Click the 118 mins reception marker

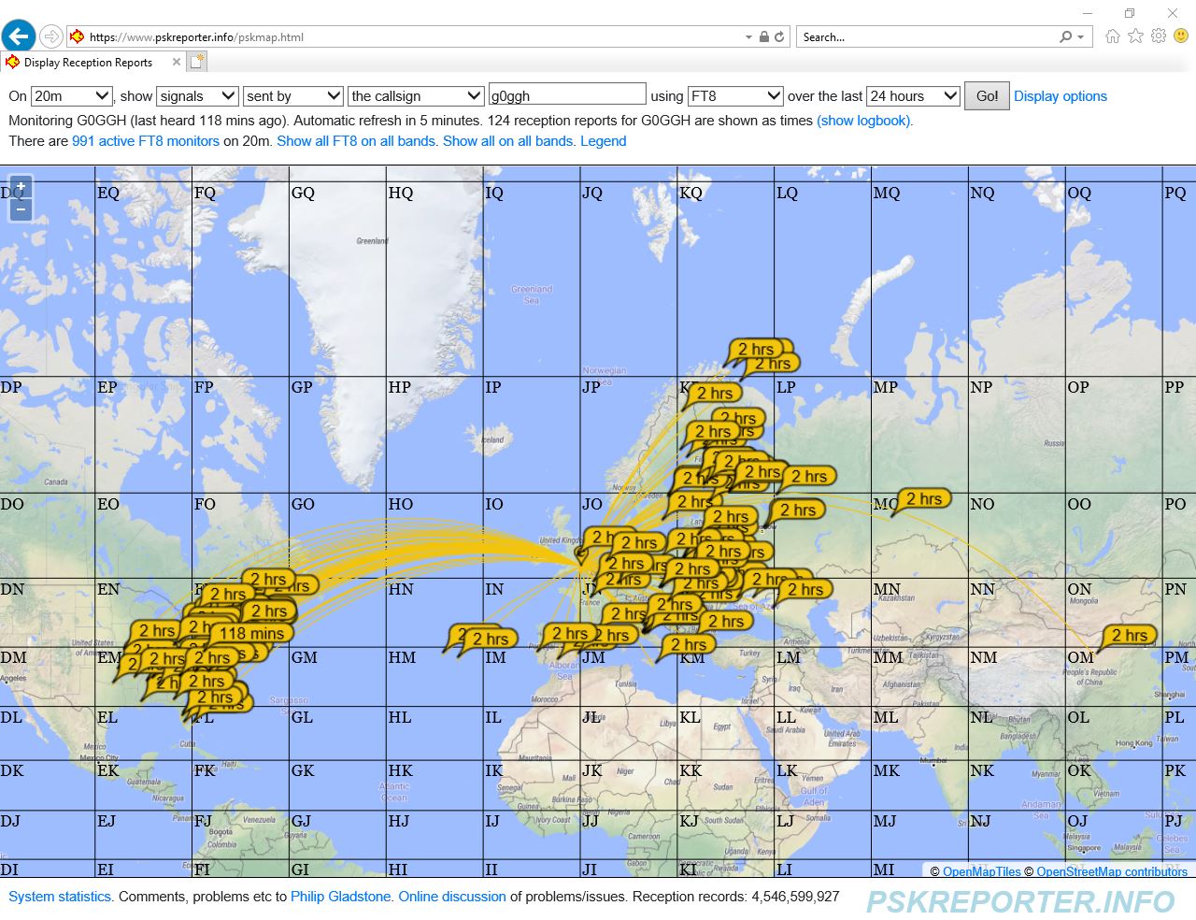[x=251, y=633]
